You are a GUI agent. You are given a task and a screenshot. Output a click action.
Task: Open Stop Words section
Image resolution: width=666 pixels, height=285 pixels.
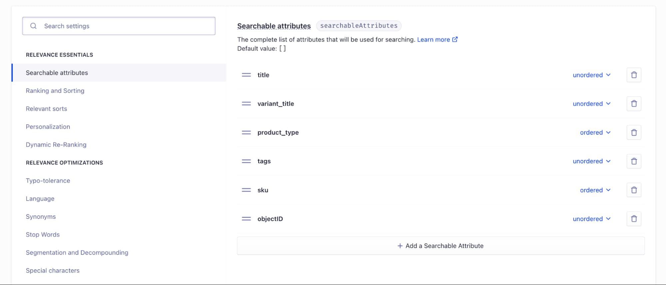coord(43,234)
